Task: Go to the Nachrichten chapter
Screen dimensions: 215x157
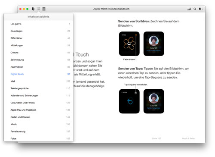Action: pyautogui.click(x=38, y=67)
